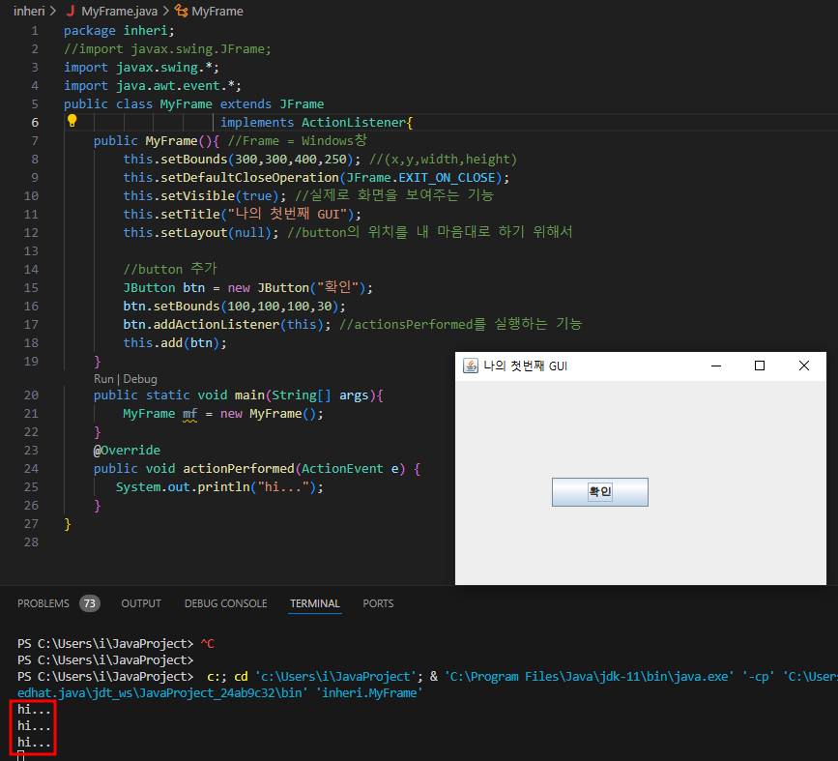Viewport: 838px width, 761px height.
Task: Click line number 28 in the gutter
Action: [31, 542]
